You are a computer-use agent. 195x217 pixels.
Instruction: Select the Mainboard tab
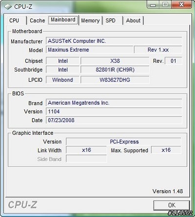[x=63, y=20]
